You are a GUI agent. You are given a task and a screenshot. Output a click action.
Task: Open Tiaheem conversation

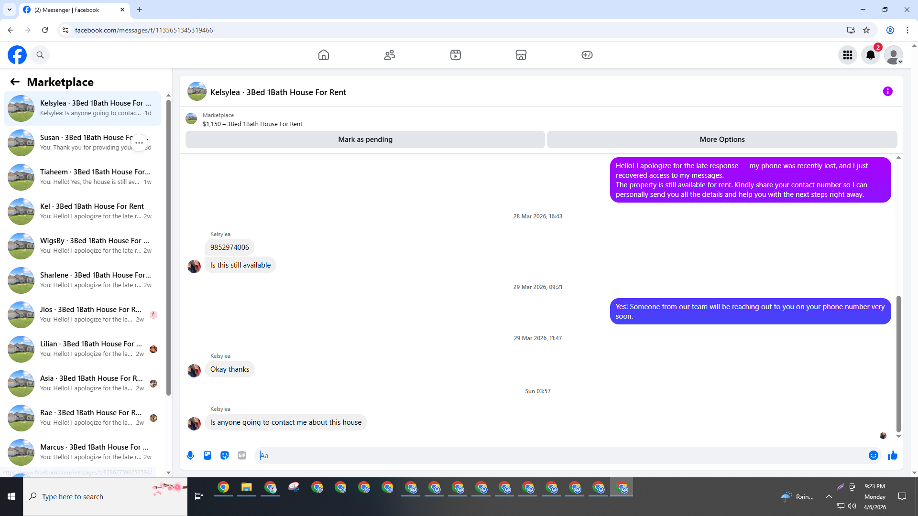tap(82, 177)
